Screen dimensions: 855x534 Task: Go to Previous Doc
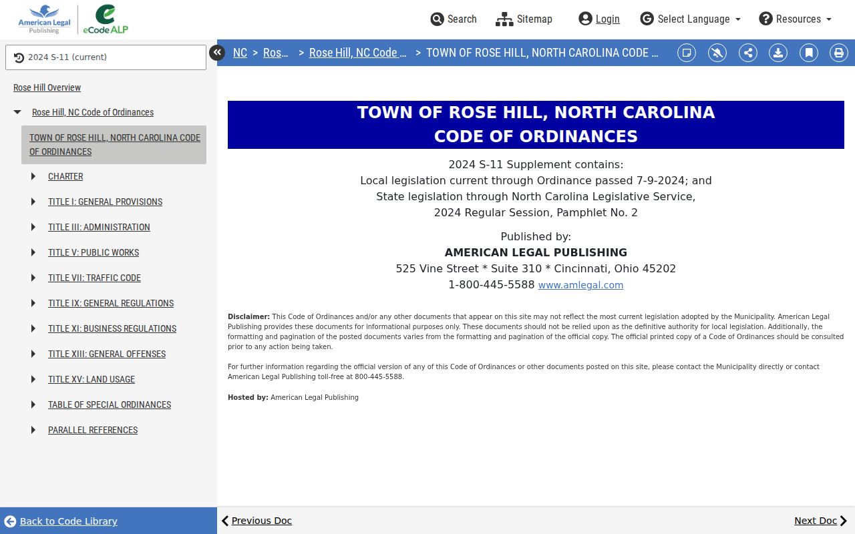[256, 521]
